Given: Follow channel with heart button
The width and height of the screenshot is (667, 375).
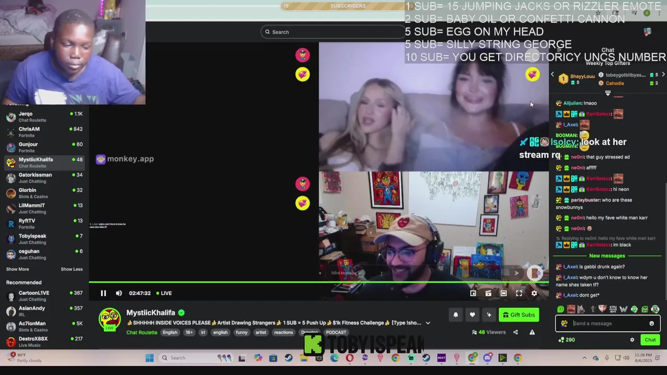Looking at the screenshot, I should click(472, 315).
